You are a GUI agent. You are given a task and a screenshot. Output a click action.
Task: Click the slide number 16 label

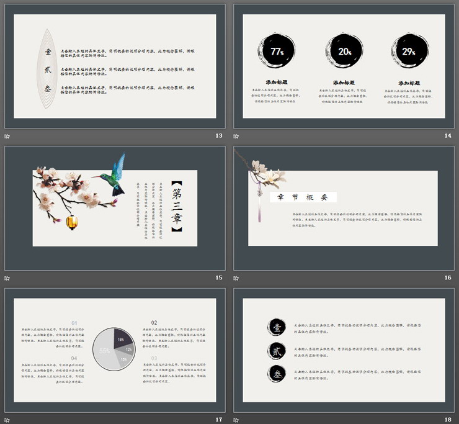point(448,277)
